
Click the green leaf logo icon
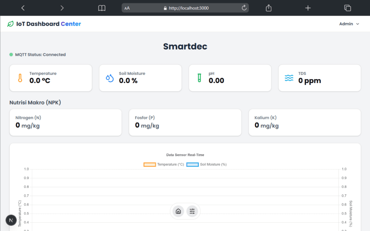[x=10, y=24]
